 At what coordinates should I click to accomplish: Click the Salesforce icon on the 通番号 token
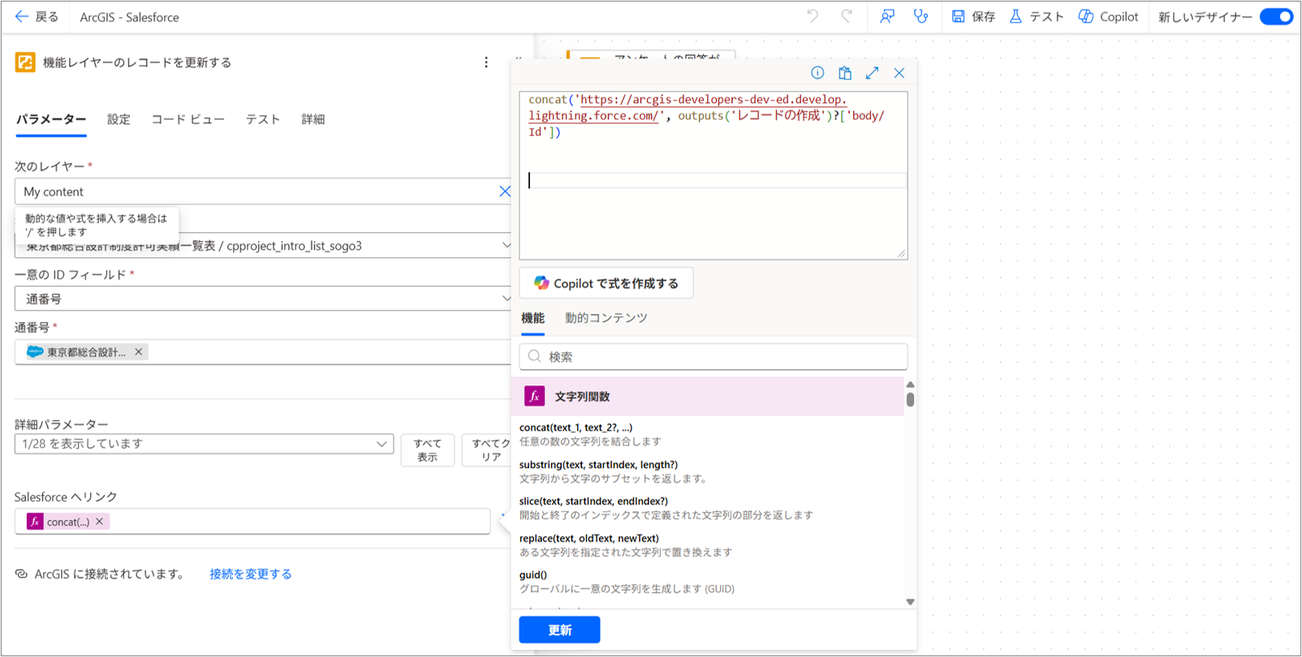tap(35, 352)
